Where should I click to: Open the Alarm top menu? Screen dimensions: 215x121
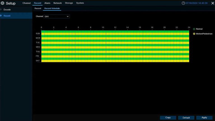click(x=47, y=3)
